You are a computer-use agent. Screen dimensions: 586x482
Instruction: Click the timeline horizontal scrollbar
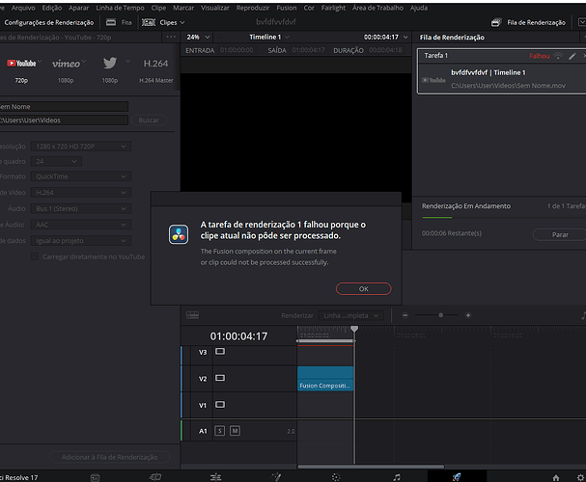371,467
